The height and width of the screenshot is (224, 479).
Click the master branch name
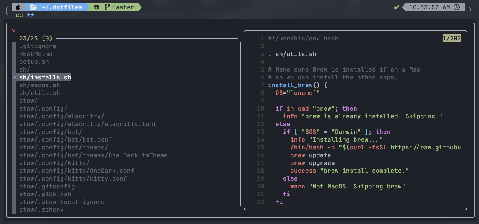pos(123,7)
